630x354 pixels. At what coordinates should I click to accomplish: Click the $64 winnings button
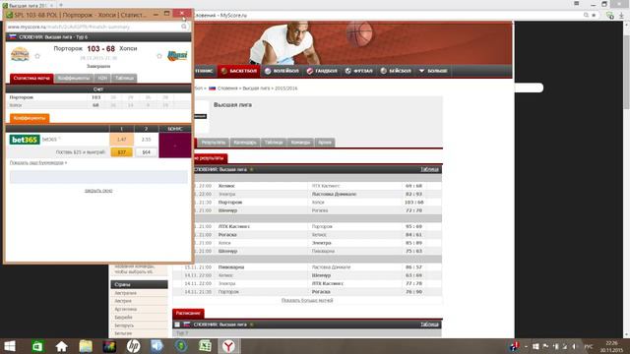[147, 152]
